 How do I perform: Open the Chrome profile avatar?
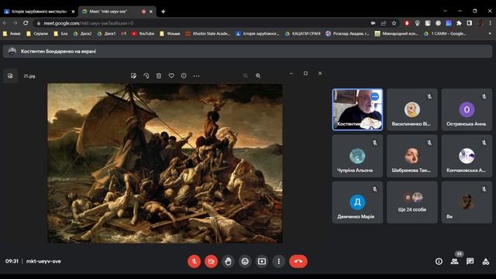click(480, 23)
